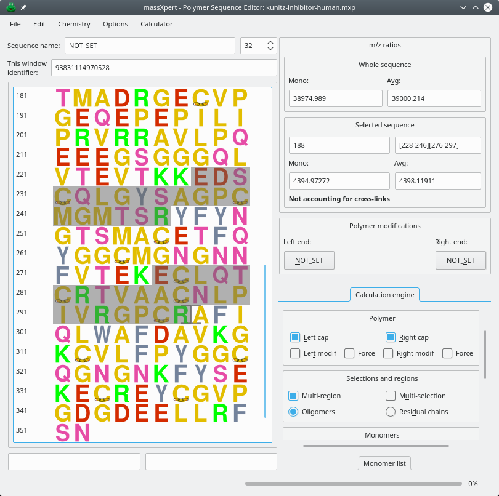Increase the sequence size spinbox value
Image resolution: width=499 pixels, height=496 pixels.
click(x=270, y=42)
